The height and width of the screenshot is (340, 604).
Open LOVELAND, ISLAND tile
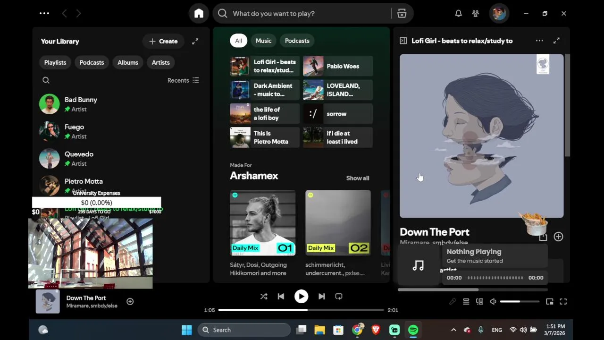point(338,90)
